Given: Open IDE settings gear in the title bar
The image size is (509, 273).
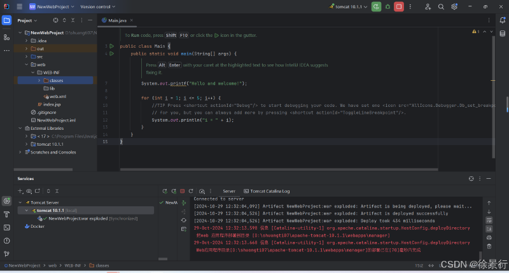Looking at the screenshot, I should tap(454, 6).
